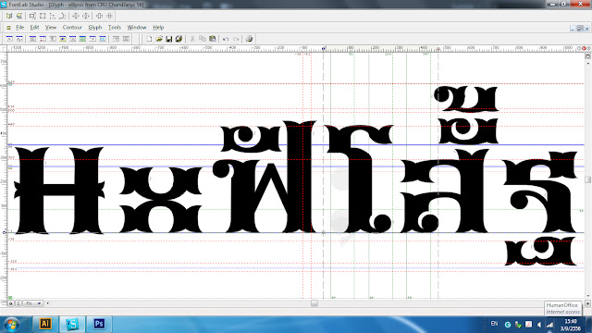The image size is (592, 333).
Task: Open the Contour menu
Action: (72, 27)
